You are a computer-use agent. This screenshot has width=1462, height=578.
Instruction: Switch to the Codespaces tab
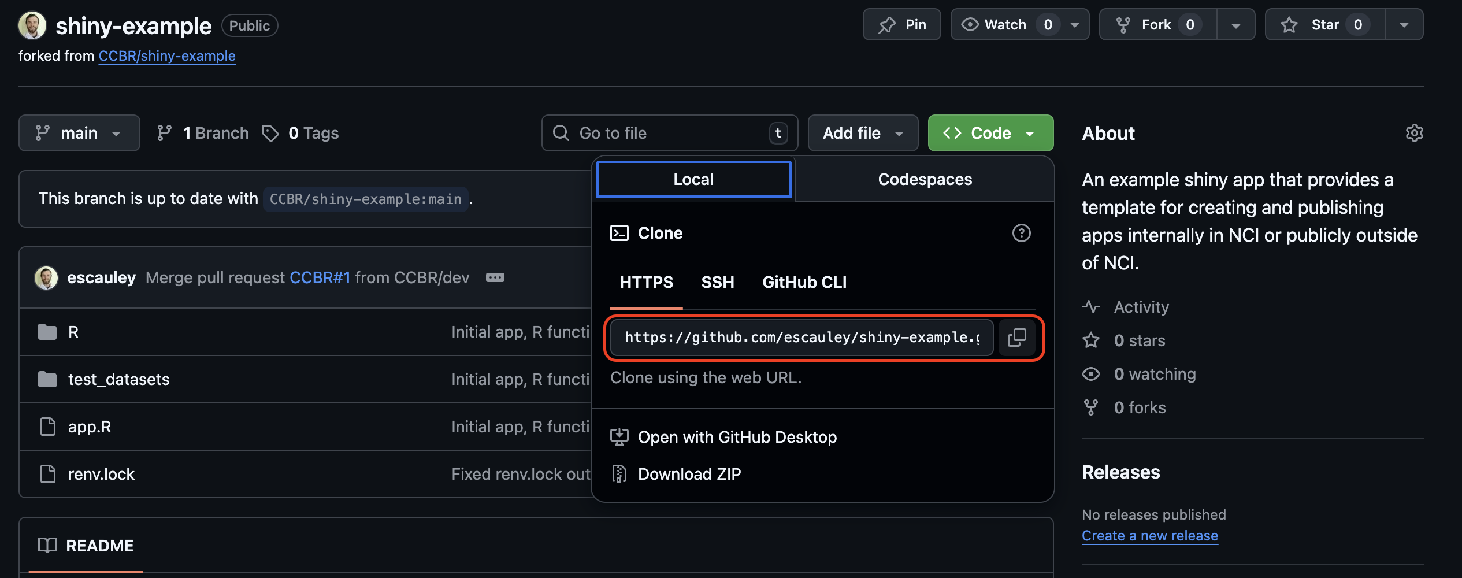pos(925,180)
